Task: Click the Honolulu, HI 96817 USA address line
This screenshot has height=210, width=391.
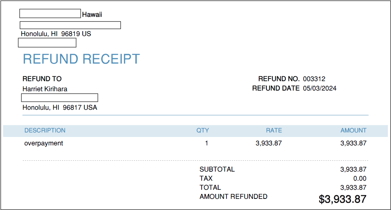Action: (x=60, y=108)
